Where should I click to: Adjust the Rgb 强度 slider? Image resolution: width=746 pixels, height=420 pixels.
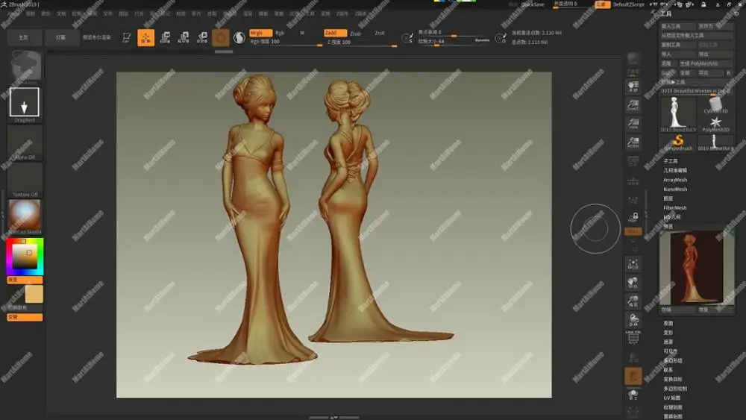pos(286,42)
